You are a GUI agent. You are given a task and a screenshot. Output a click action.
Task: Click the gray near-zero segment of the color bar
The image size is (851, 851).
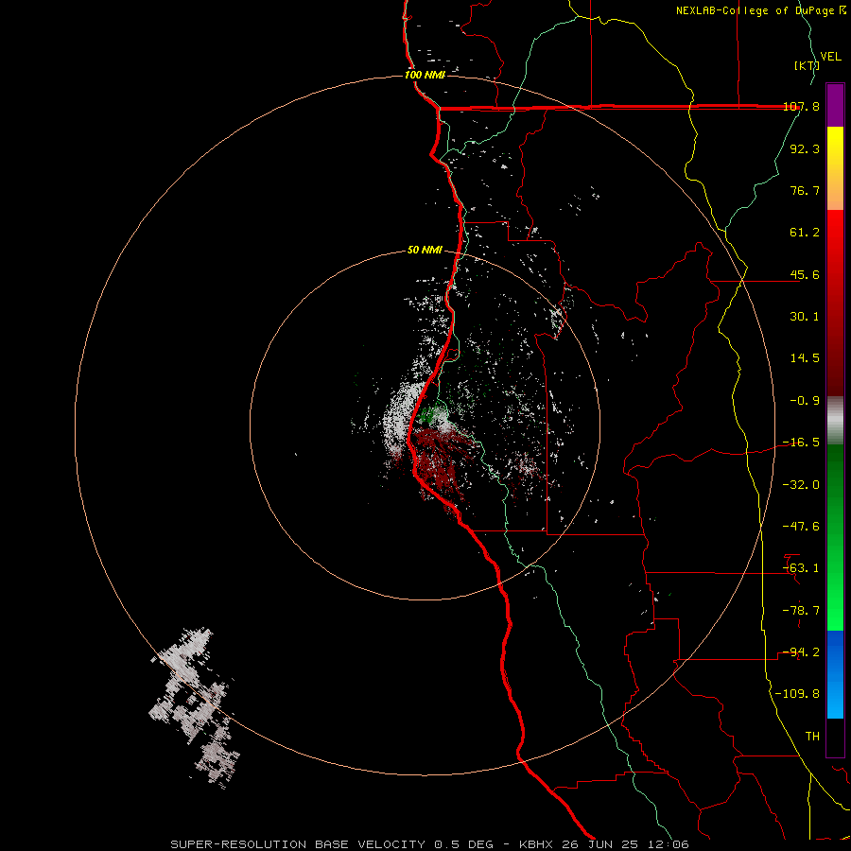coord(835,421)
